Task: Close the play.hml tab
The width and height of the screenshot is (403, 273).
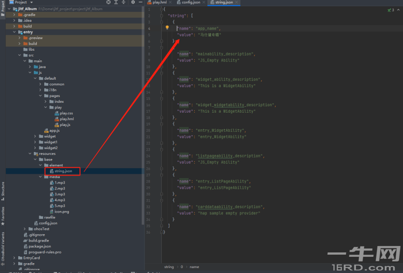Action: click(x=171, y=2)
